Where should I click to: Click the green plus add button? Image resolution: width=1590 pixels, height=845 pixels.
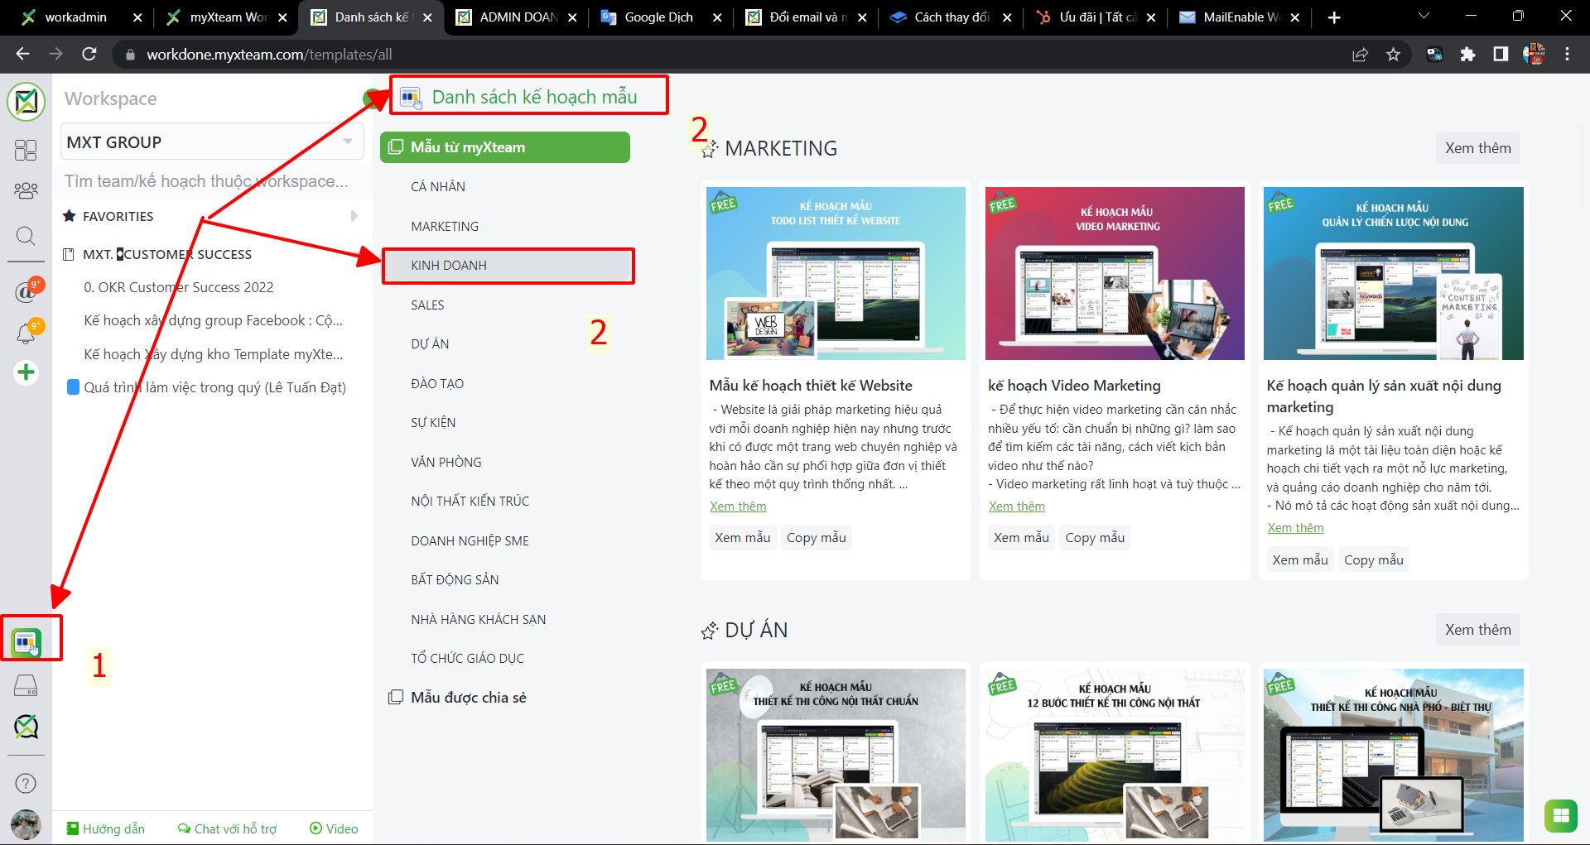(x=26, y=372)
